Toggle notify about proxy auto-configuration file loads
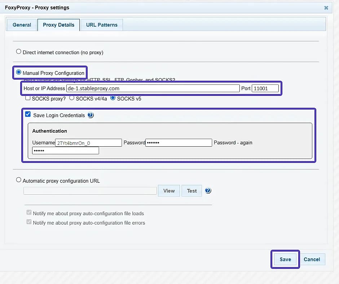 [x=29, y=212]
